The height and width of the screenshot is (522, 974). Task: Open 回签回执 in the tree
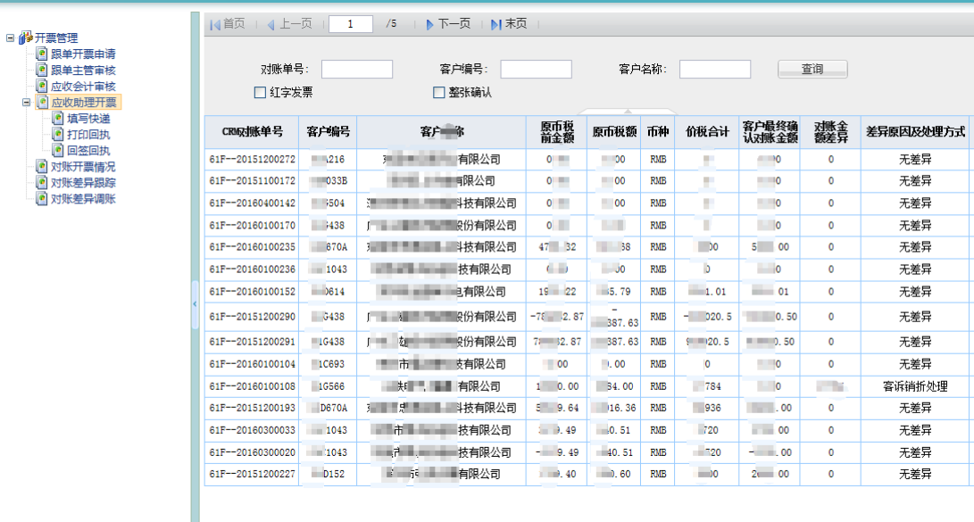[x=88, y=150]
